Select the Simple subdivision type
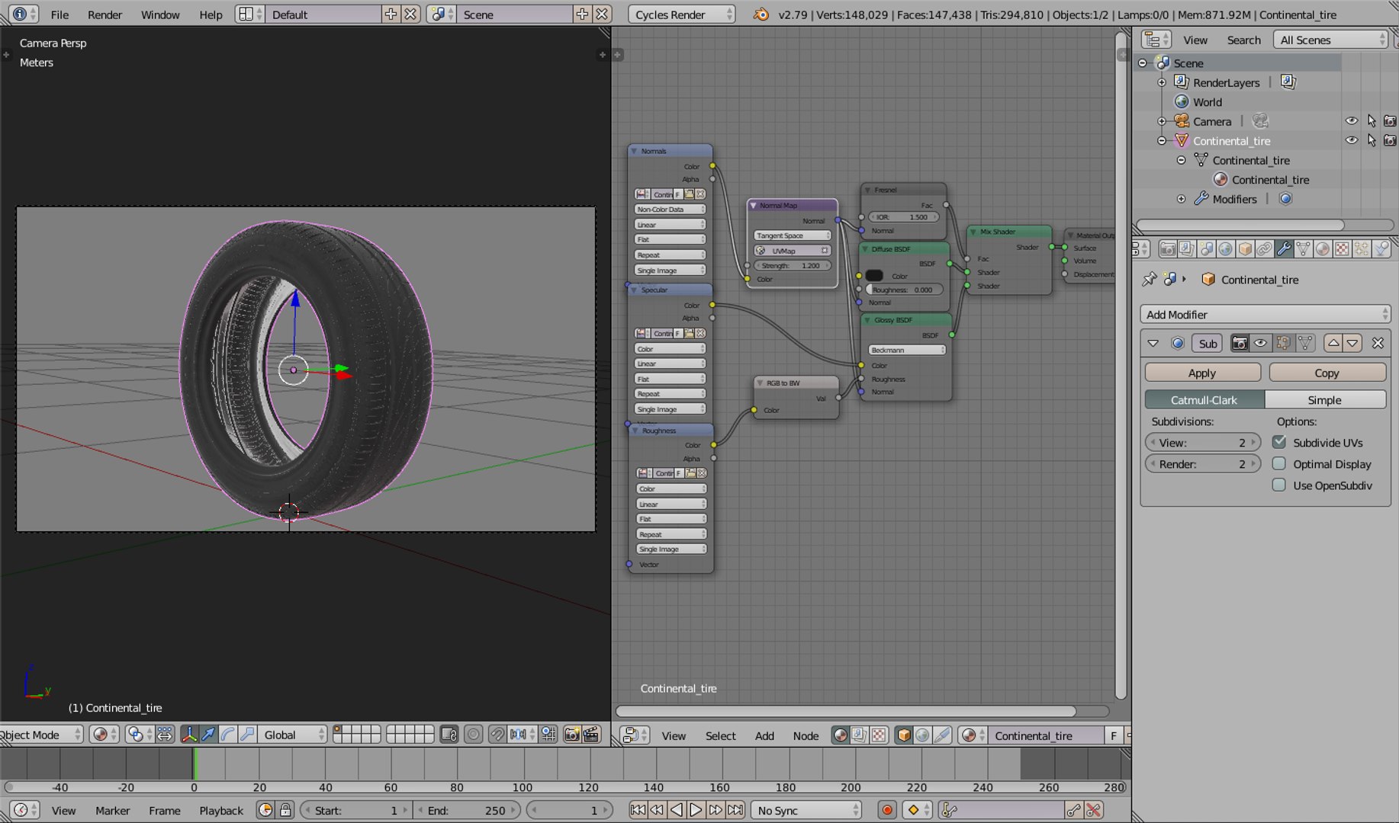Image resolution: width=1399 pixels, height=823 pixels. [1325, 400]
